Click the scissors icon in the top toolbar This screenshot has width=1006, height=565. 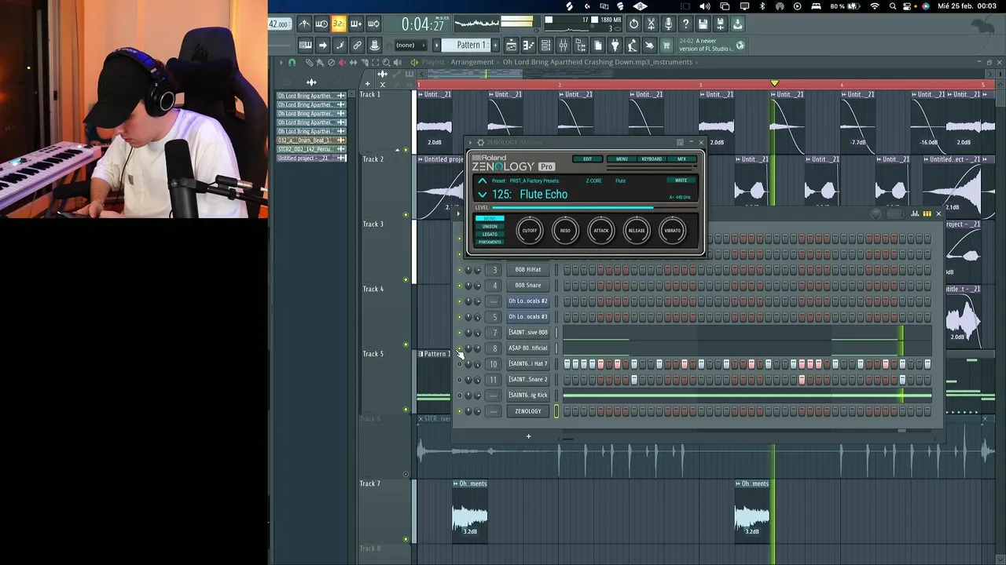click(651, 24)
